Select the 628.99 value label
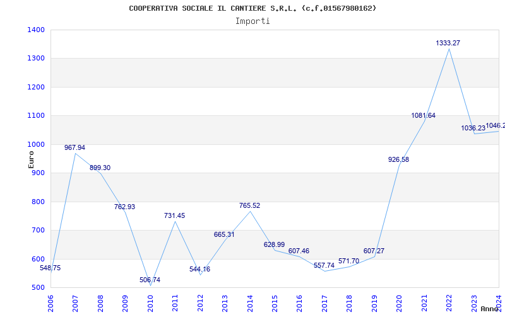The height and width of the screenshot is (315, 505). [x=274, y=244]
